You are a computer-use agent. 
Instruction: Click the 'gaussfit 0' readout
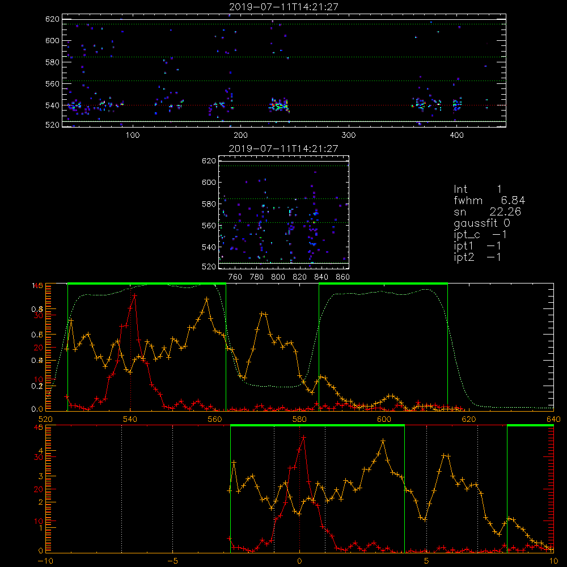pos(481,223)
